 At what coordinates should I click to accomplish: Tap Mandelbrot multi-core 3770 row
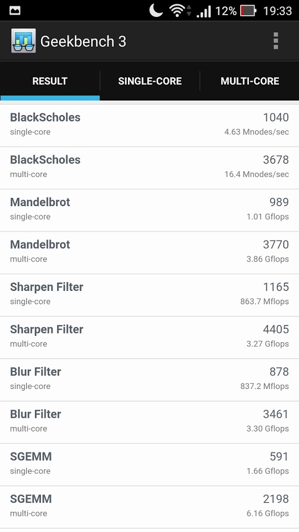(x=149, y=253)
